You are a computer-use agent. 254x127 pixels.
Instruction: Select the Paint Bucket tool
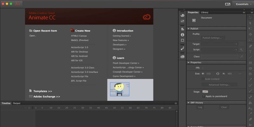(250, 103)
